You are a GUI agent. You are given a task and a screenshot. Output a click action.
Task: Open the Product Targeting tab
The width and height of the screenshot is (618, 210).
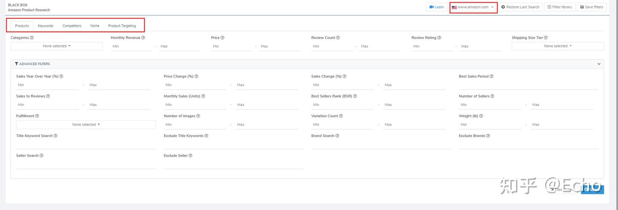122,26
